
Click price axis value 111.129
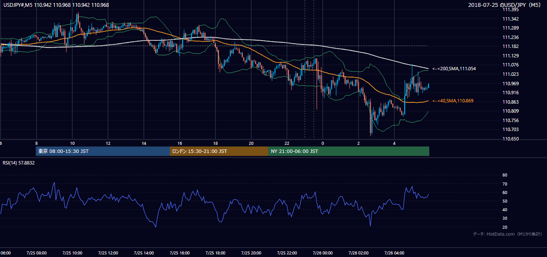point(510,56)
